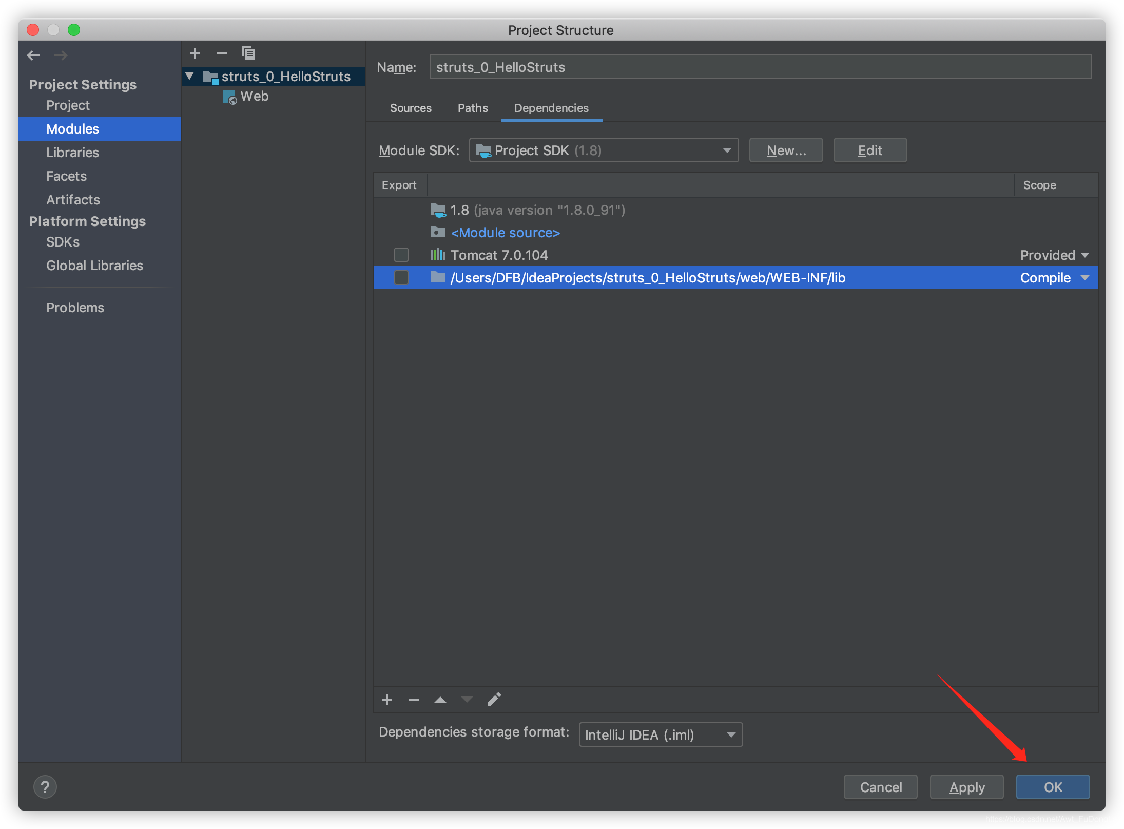Screen dimensions: 1124x829
Task: Open the Module SDK dropdown
Action: pos(605,150)
